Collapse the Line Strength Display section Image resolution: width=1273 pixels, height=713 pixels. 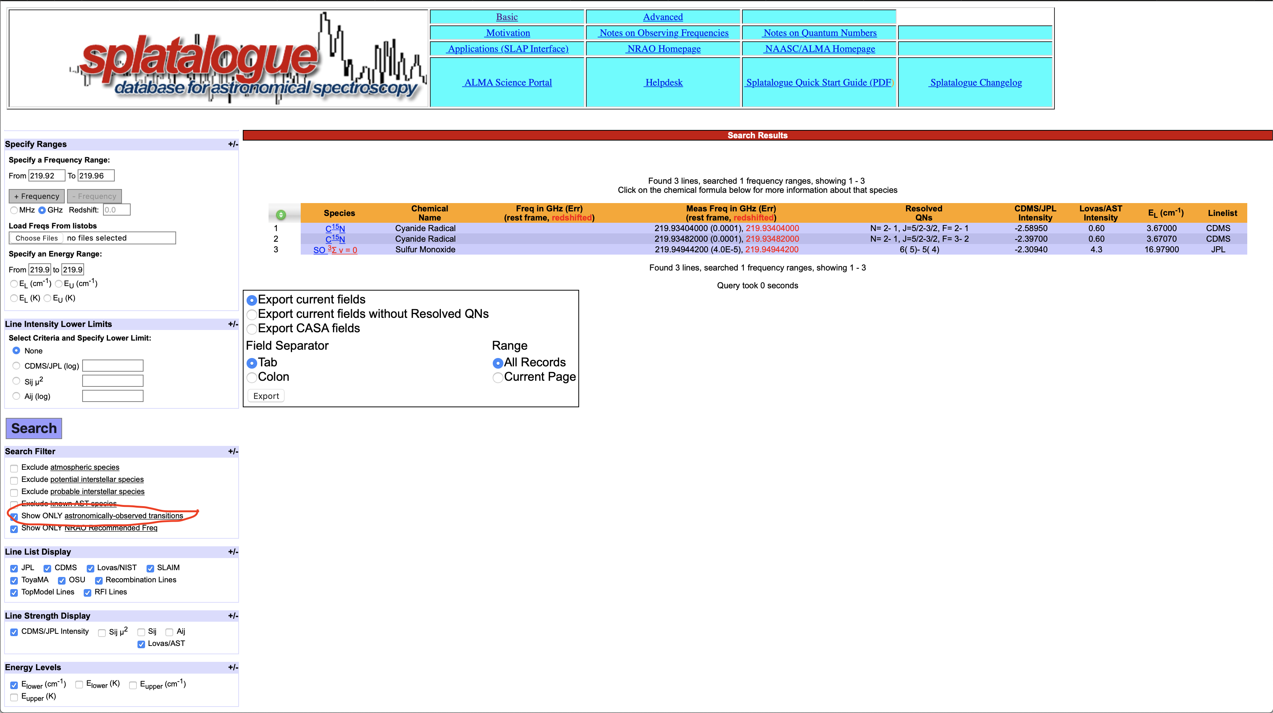pos(233,616)
